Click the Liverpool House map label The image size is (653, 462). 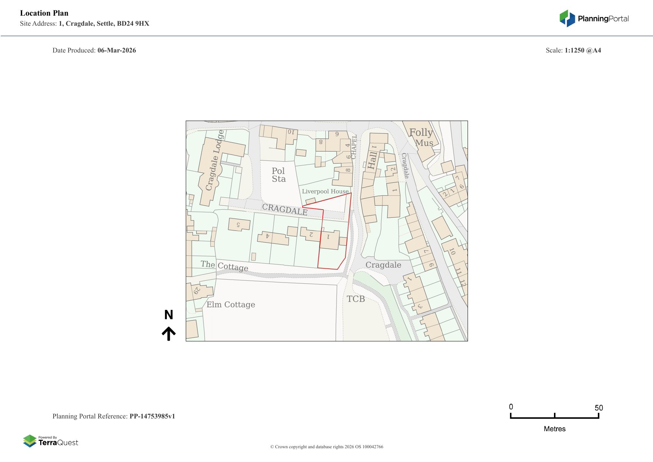(x=325, y=191)
